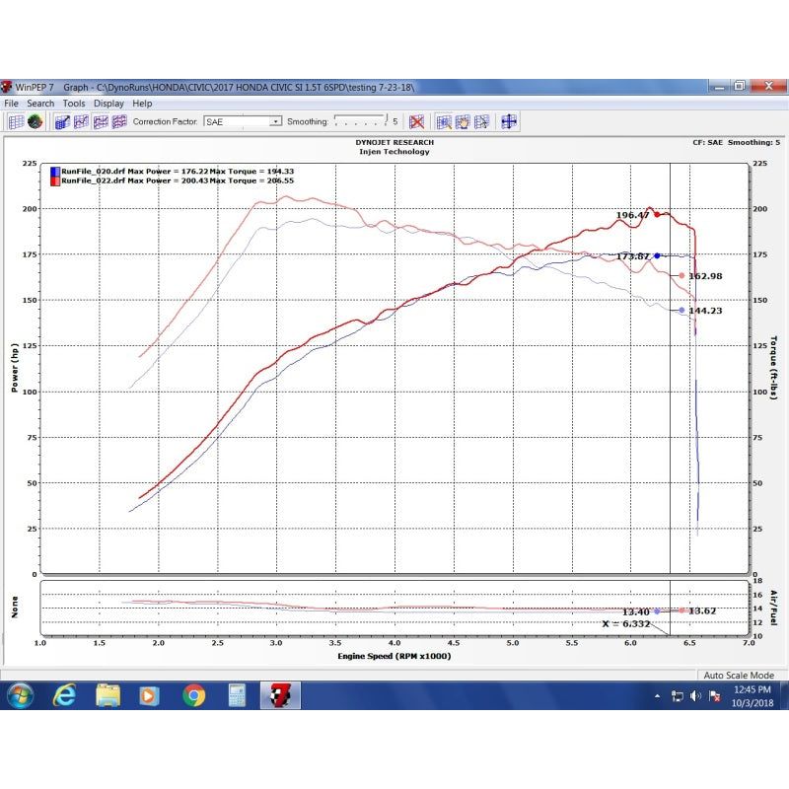This screenshot has height=789, width=789.
Task: Toggle the red RunFile_022.drf legend swatch
Action: [54, 179]
